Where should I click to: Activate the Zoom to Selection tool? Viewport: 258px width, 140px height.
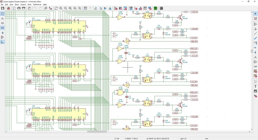coord(80,8)
